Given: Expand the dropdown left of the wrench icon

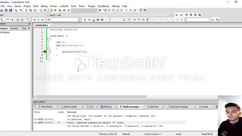Looking at the screenshot, I should (209, 20).
